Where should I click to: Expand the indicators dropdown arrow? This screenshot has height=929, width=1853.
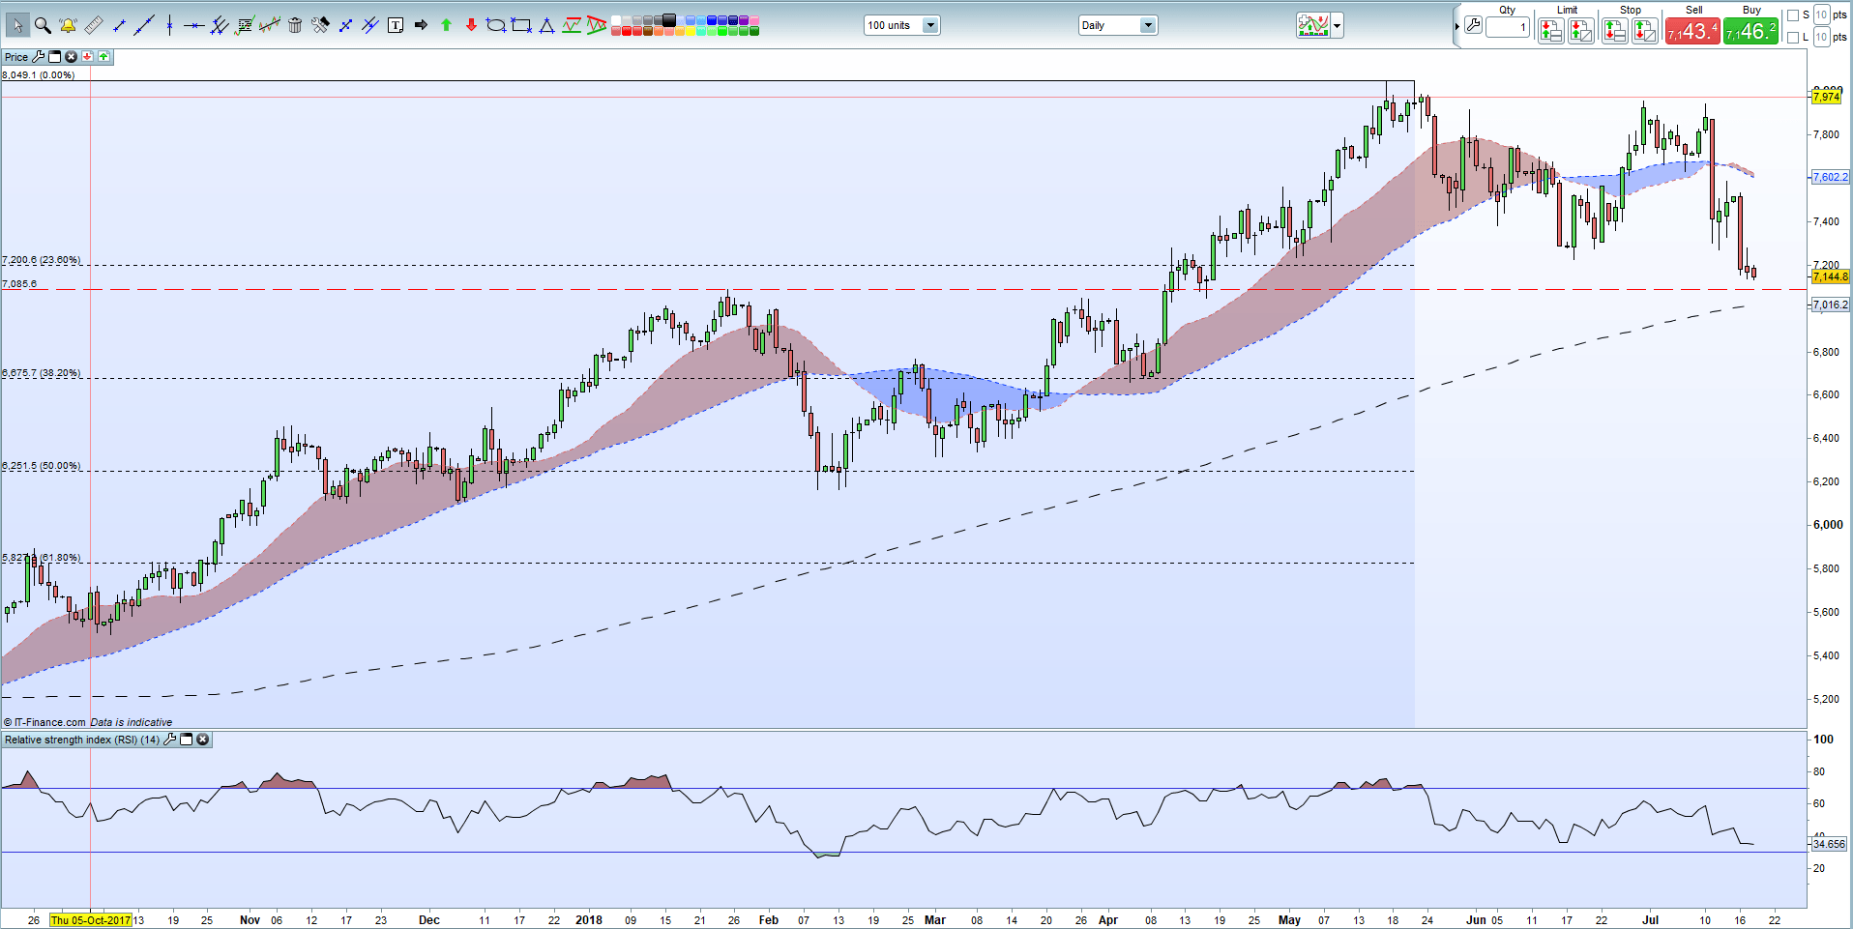1338,26
